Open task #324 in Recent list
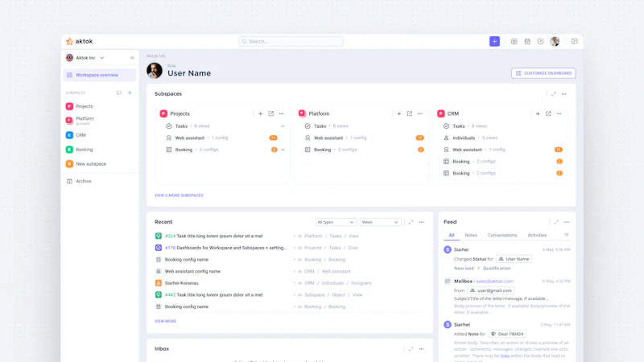 [213, 236]
